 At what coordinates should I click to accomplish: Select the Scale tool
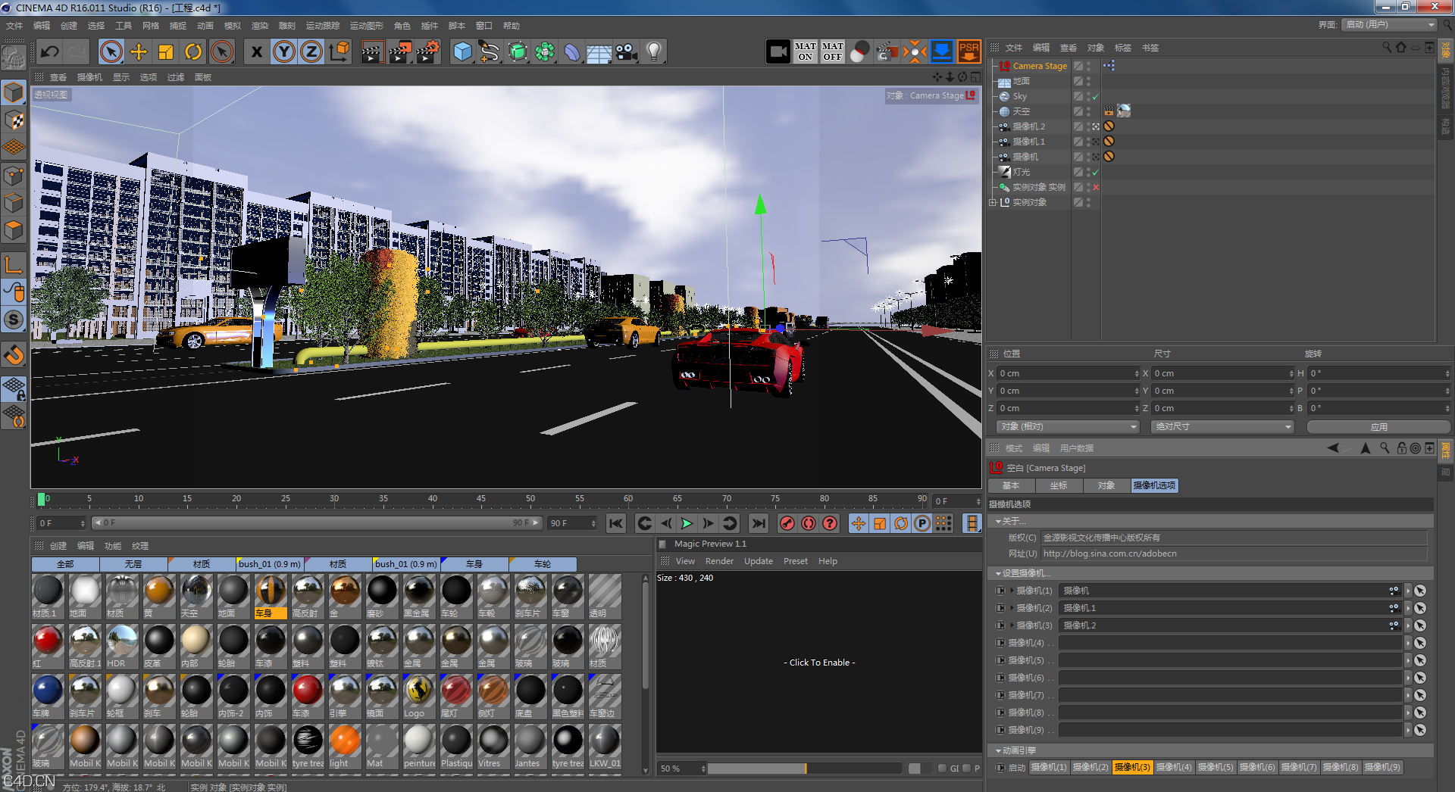[x=165, y=51]
